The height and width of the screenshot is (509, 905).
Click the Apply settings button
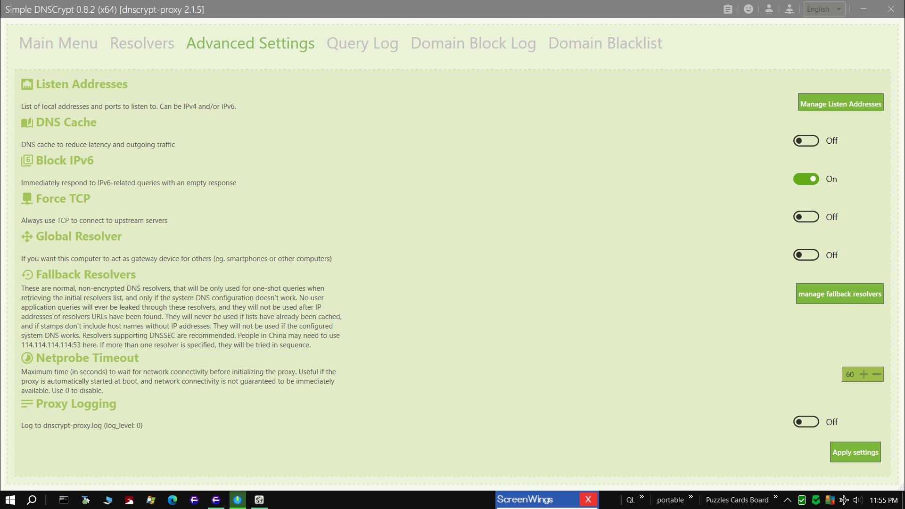855,452
